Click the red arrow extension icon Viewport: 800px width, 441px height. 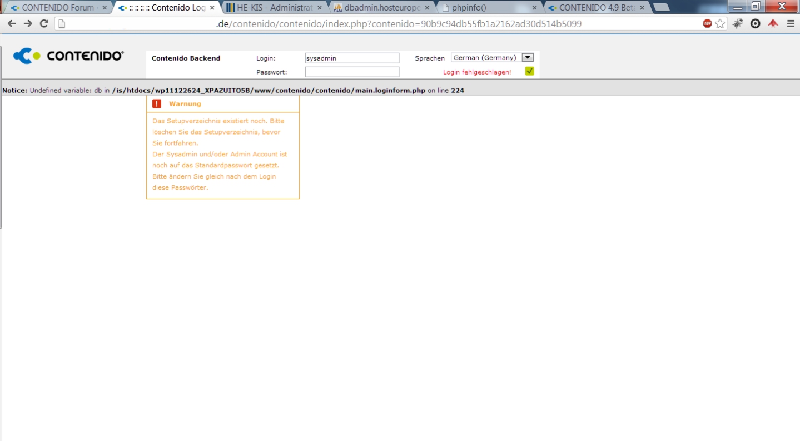[773, 24]
